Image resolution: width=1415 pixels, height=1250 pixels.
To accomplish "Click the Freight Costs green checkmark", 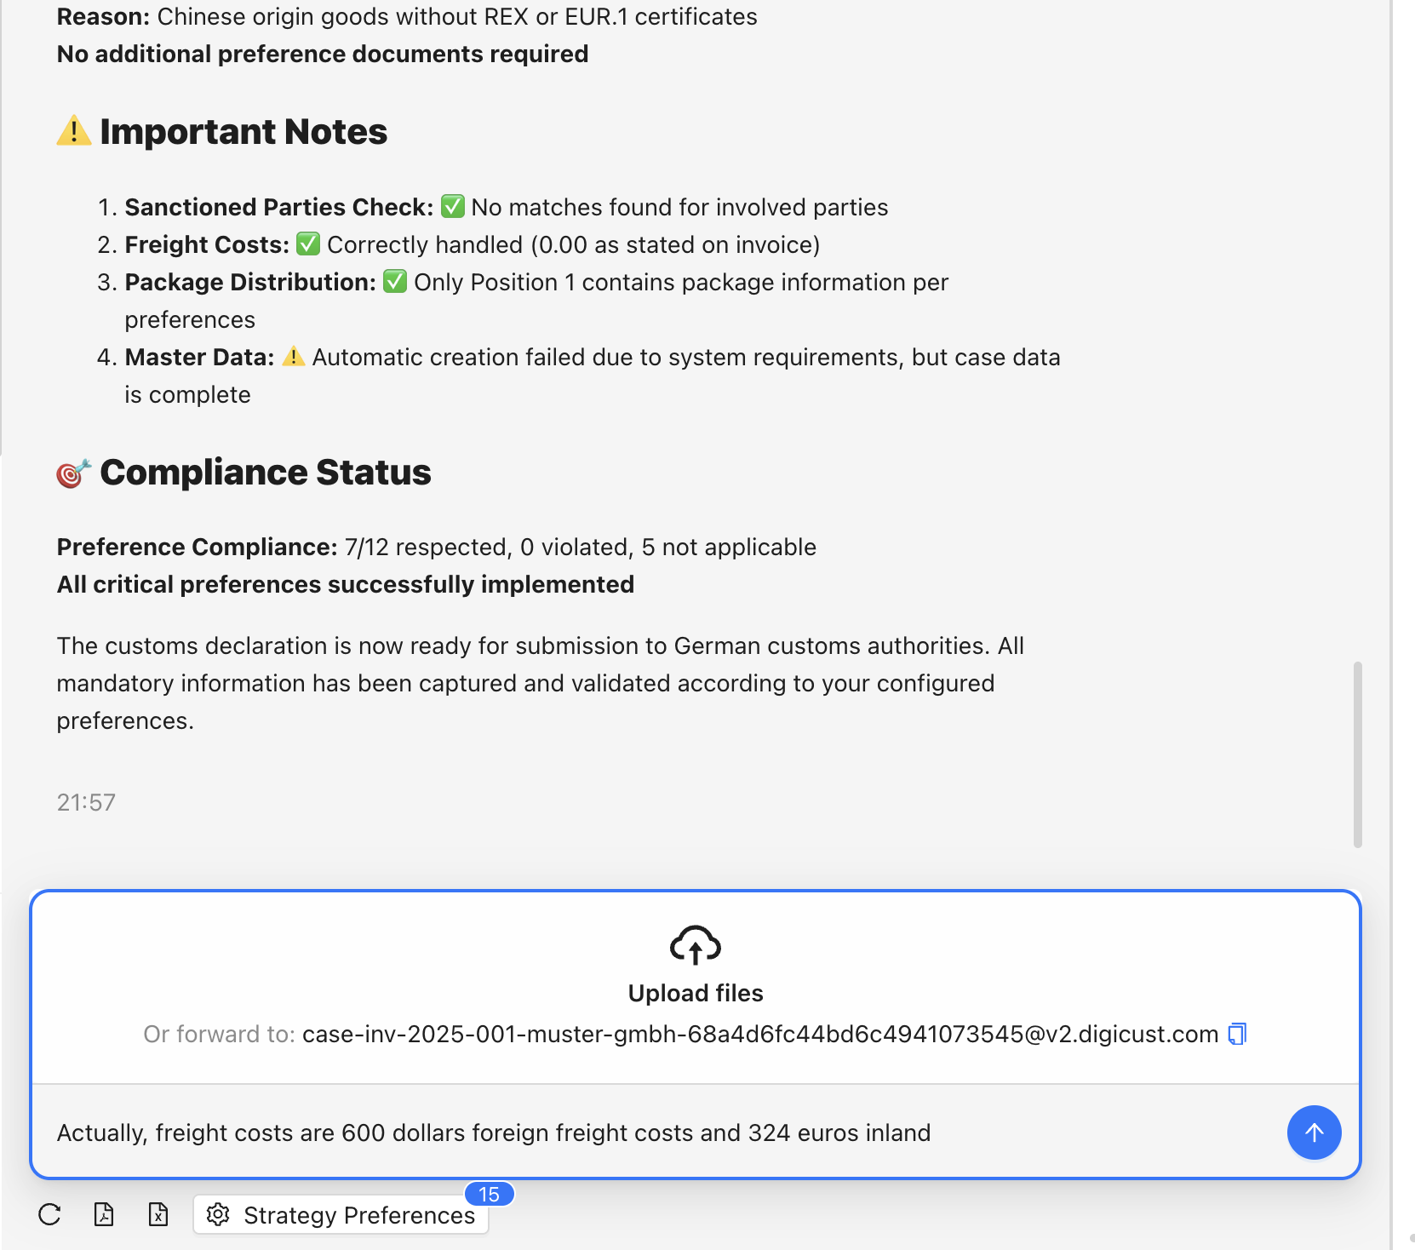I will pos(308,244).
